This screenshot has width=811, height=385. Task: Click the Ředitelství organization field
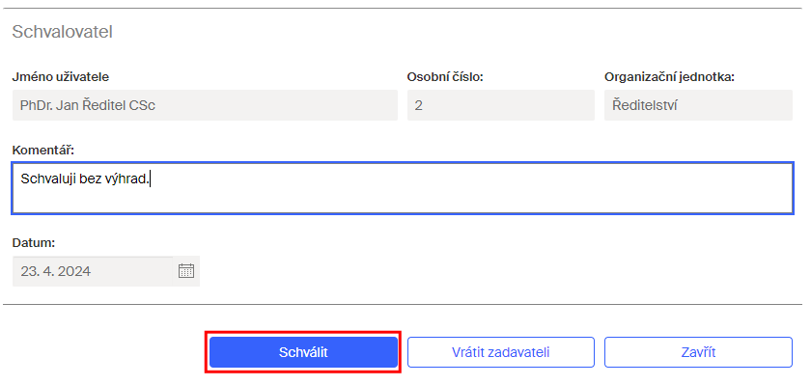pyautogui.click(x=698, y=105)
